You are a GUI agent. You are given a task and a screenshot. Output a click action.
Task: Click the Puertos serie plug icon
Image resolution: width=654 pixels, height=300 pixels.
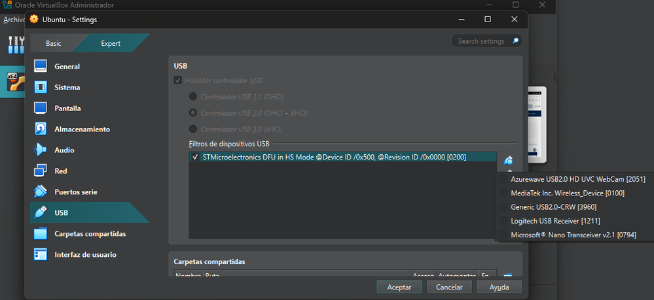41,192
